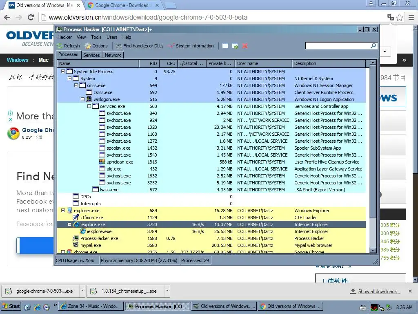Screen dimensions: 418x314
Task: Sort by Private bytes column header
Action: pos(220,63)
